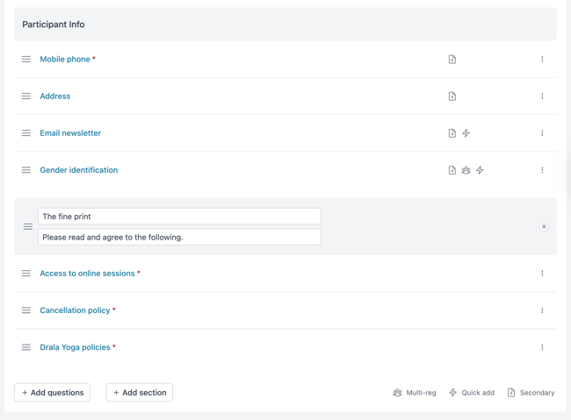Click drag handle of The fine print section

click(x=28, y=227)
